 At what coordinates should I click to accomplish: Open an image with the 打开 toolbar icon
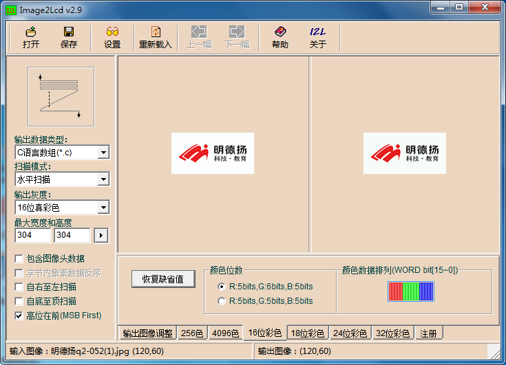[31, 37]
